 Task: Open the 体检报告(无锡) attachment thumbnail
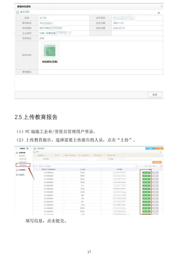[49, 51]
